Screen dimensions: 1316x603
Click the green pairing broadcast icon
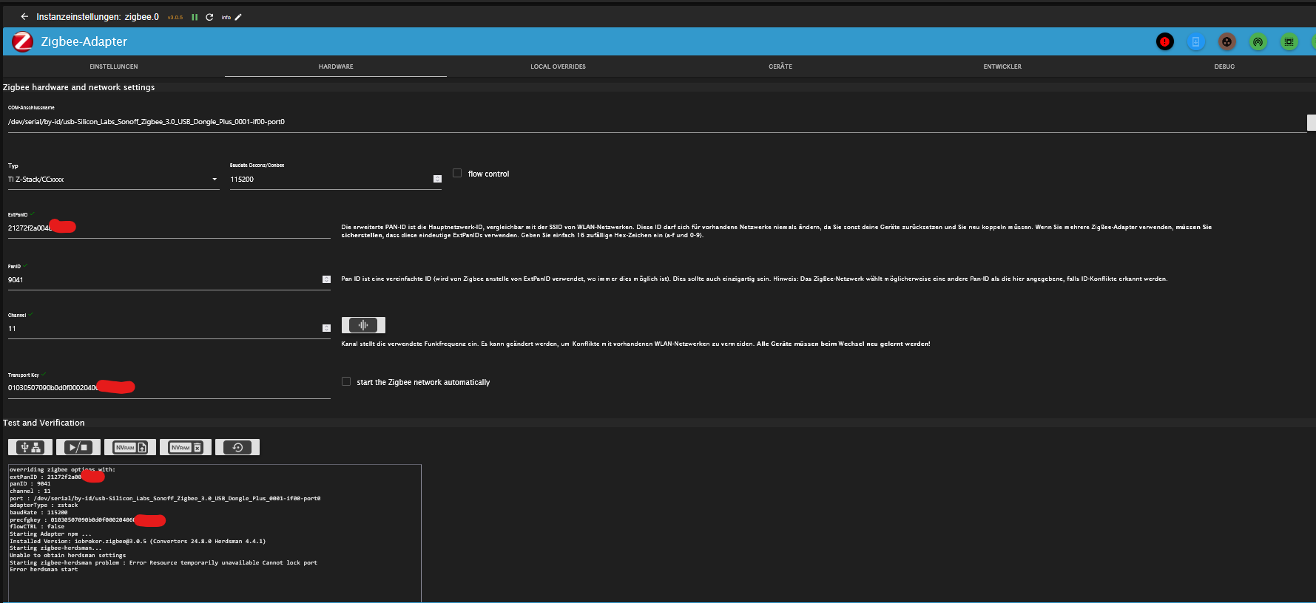1258,42
